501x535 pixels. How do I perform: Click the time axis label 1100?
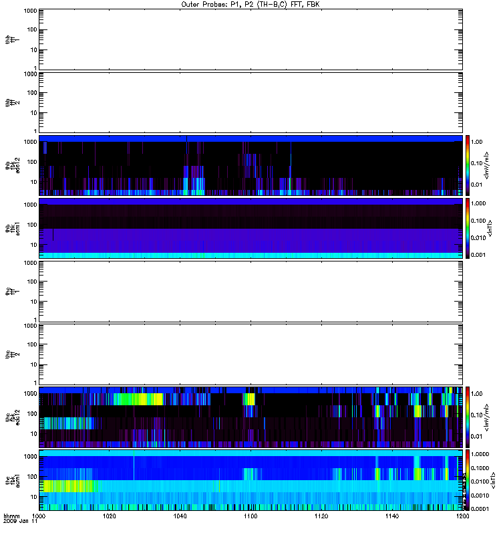pyautogui.click(x=251, y=516)
